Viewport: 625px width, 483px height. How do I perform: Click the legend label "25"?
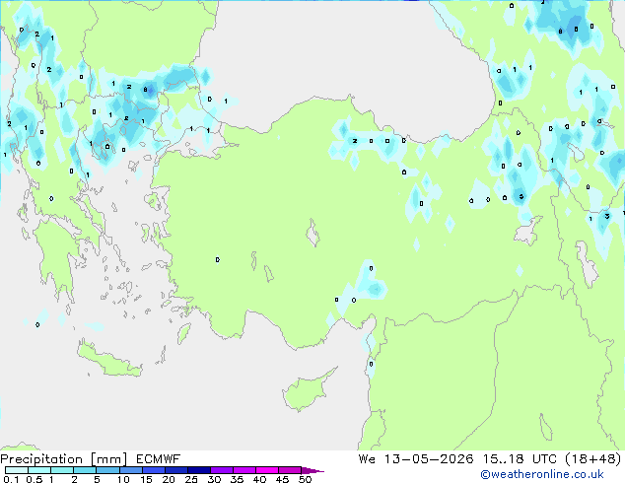tap(191, 479)
